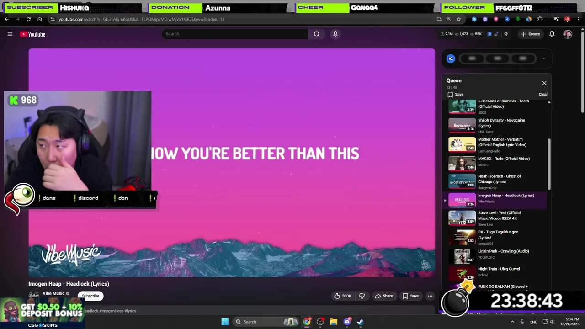
Task: Click the Create button
Action: point(530,34)
